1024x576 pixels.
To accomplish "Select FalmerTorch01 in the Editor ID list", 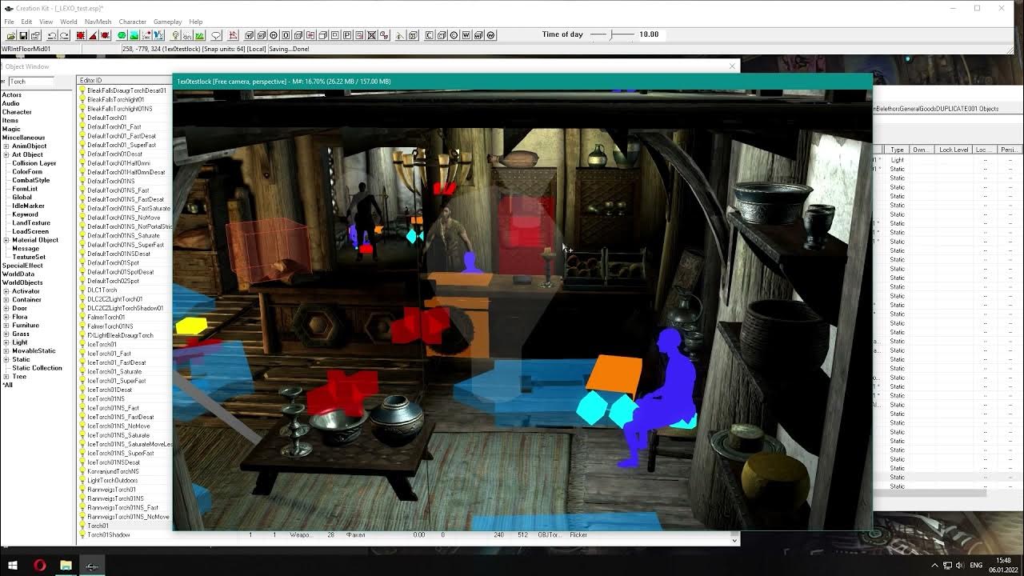I will coord(106,318).
